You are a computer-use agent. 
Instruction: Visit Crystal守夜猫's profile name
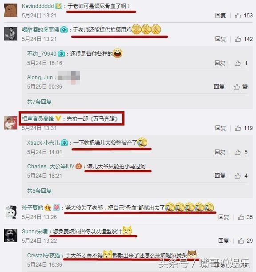point(44,256)
